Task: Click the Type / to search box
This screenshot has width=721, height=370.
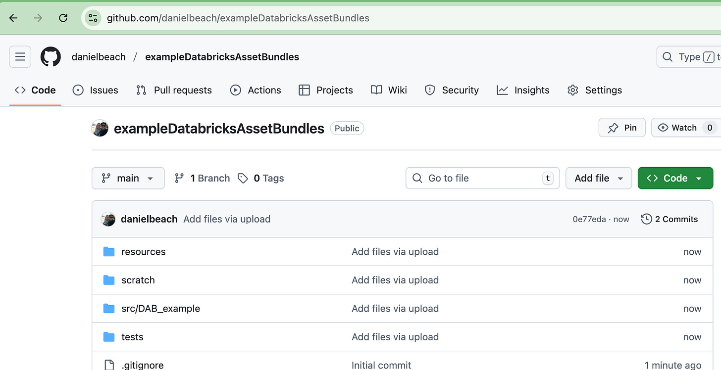Action: pos(689,57)
